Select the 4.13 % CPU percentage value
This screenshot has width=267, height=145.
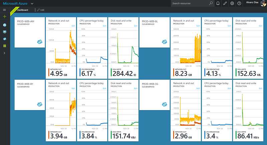click(214, 74)
